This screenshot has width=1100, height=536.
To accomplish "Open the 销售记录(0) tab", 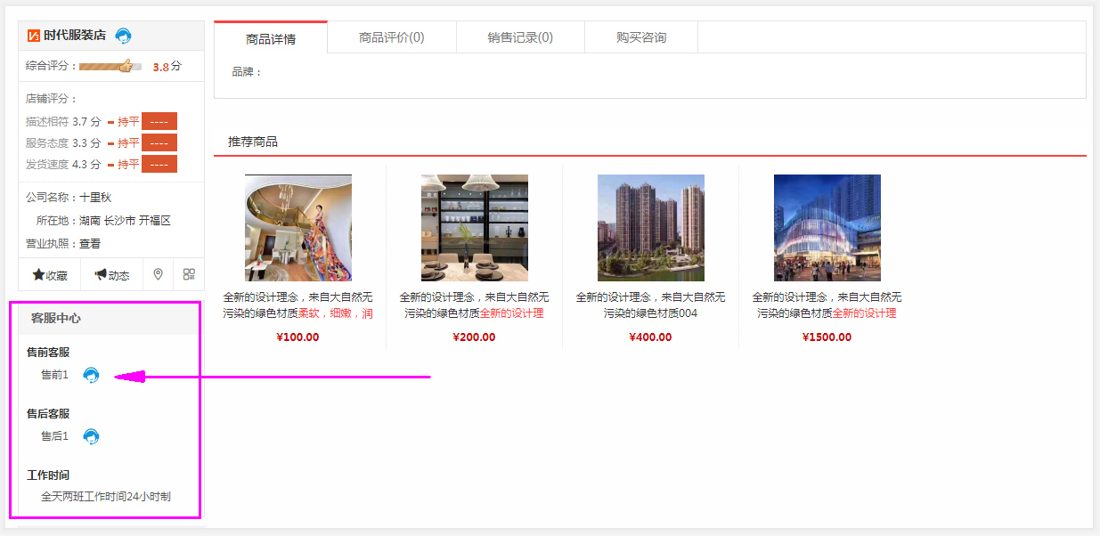I will [520, 37].
